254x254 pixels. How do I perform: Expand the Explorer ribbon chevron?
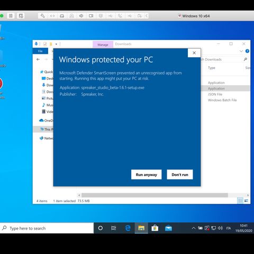[241, 51]
